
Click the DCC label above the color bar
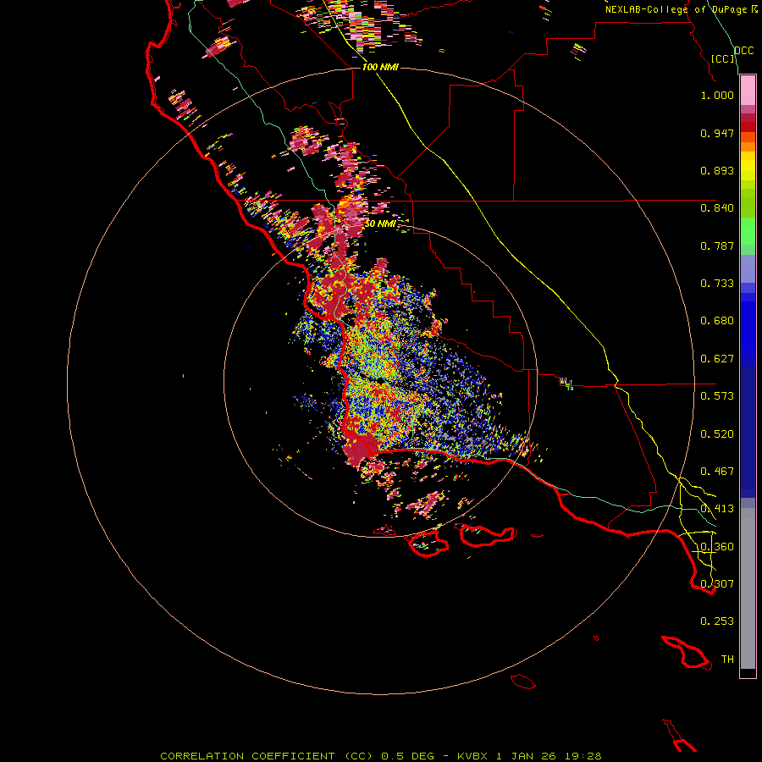tap(743, 51)
